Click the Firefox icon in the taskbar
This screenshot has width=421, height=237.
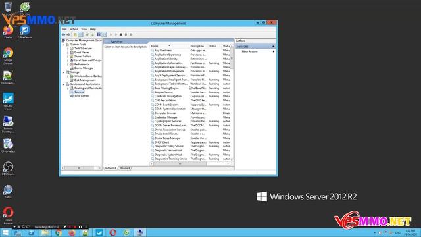point(72,232)
